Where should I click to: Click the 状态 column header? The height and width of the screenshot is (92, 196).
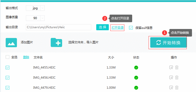(136, 57)
